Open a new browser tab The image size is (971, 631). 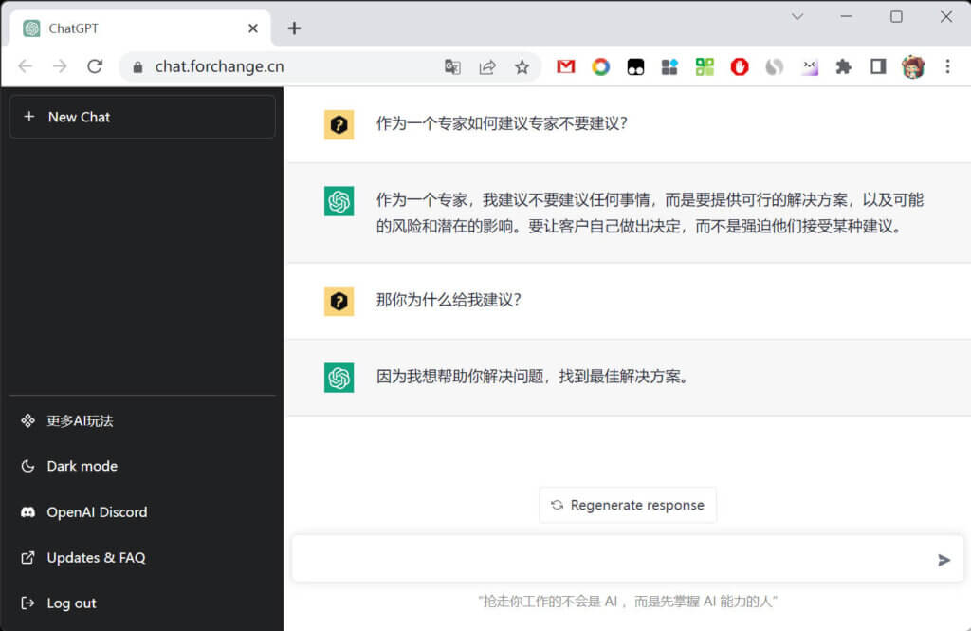tap(294, 28)
